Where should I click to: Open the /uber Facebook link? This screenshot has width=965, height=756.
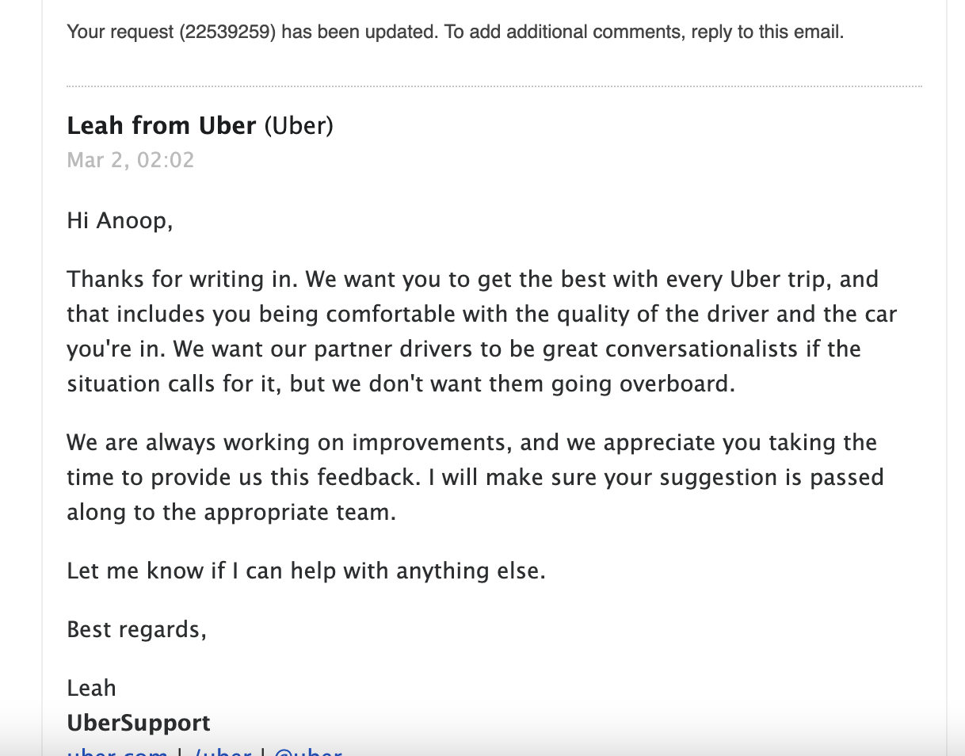point(223,751)
